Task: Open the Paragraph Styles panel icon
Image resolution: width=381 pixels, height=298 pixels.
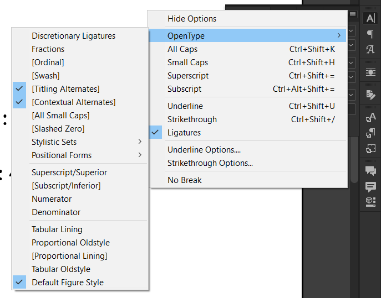Action: coord(370,133)
